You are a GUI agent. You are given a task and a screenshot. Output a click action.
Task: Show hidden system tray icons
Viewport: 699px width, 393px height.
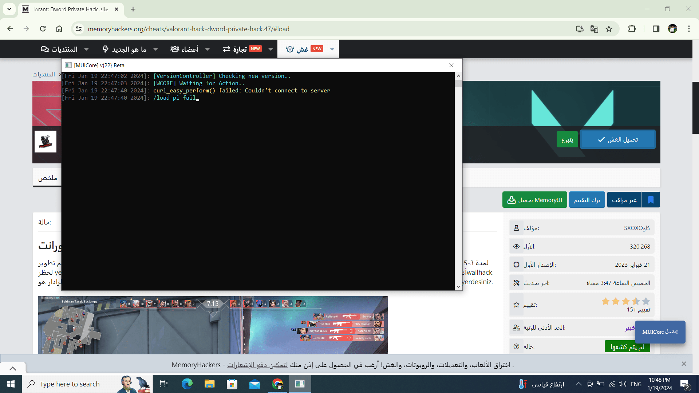tap(578, 384)
